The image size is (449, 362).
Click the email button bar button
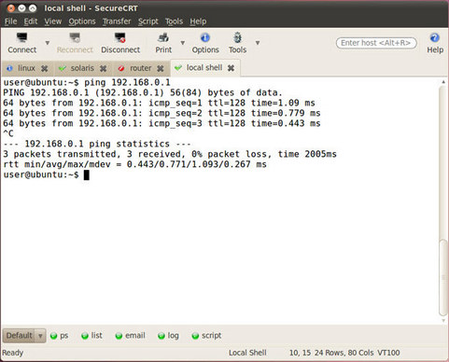point(130,336)
